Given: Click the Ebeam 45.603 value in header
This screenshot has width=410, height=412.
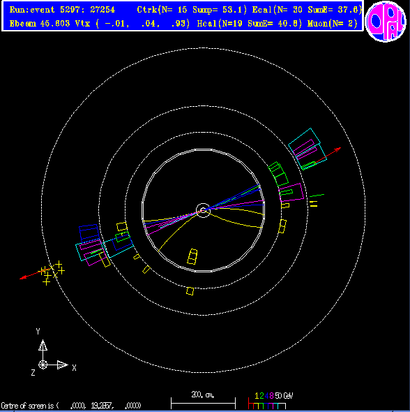Looking at the screenshot, I should click(40, 24).
